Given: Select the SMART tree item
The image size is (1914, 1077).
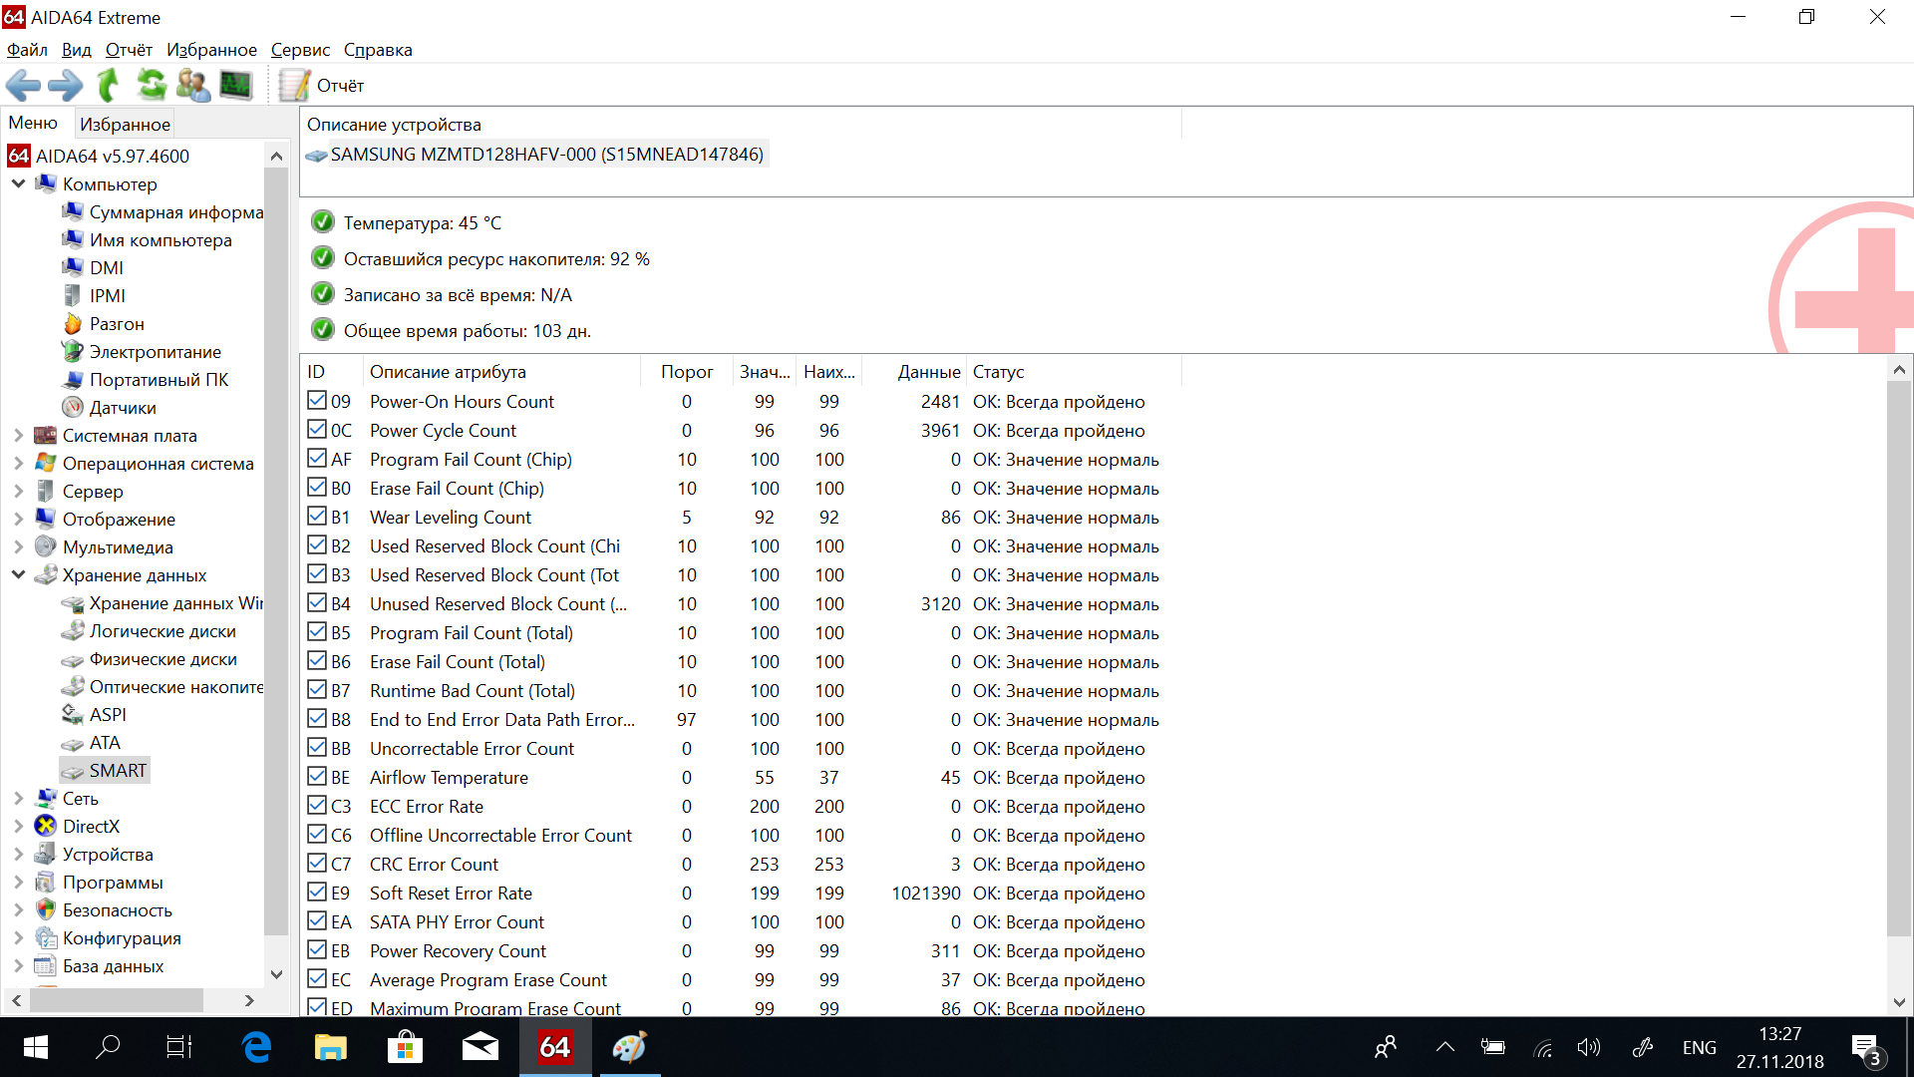Looking at the screenshot, I should click(105, 771).
